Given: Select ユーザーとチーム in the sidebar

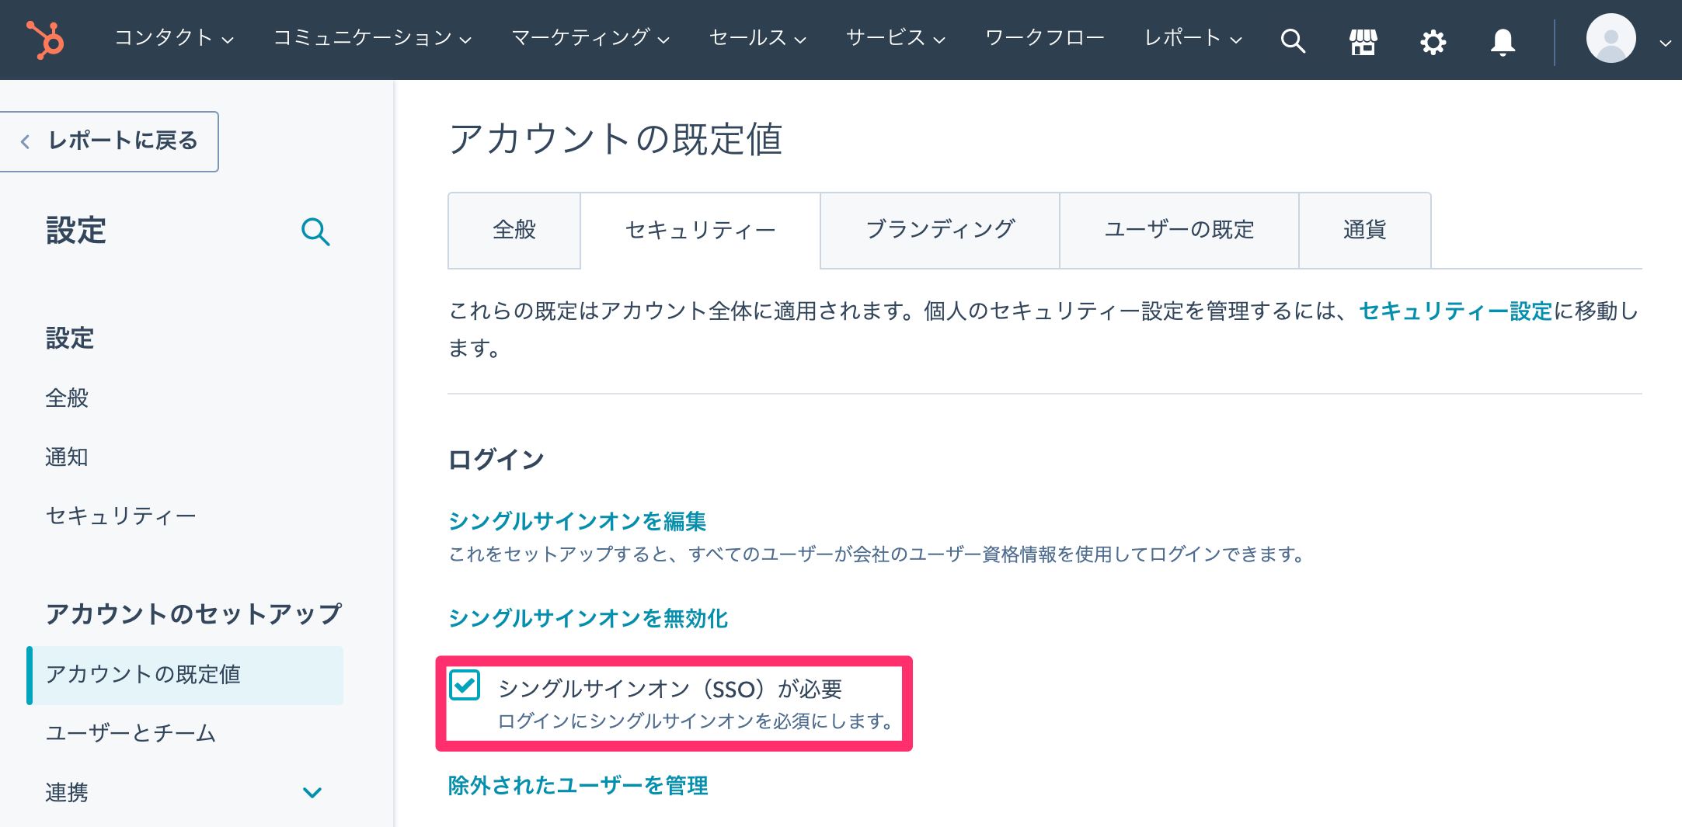Looking at the screenshot, I should (x=131, y=733).
